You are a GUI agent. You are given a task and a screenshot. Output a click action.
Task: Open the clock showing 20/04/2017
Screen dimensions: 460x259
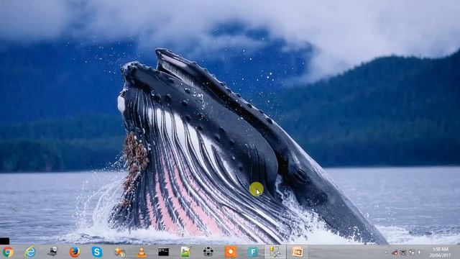click(x=440, y=253)
